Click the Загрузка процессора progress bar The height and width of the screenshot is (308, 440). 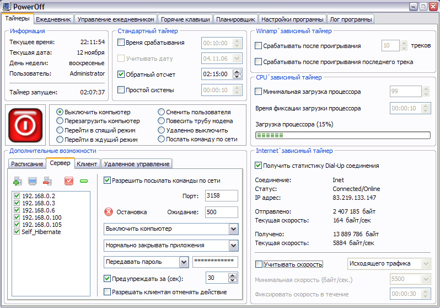(342, 135)
